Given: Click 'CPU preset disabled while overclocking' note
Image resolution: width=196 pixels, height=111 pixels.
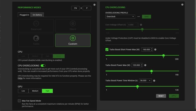Looking at the screenshot, I should pos(40,60).
